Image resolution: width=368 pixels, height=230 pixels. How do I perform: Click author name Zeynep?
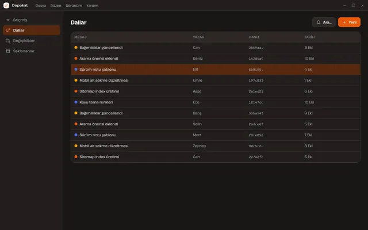(200, 146)
